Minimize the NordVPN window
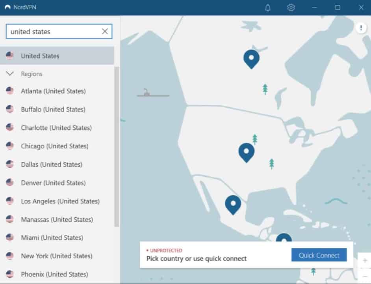371x284 pixels. tap(314, 7)
